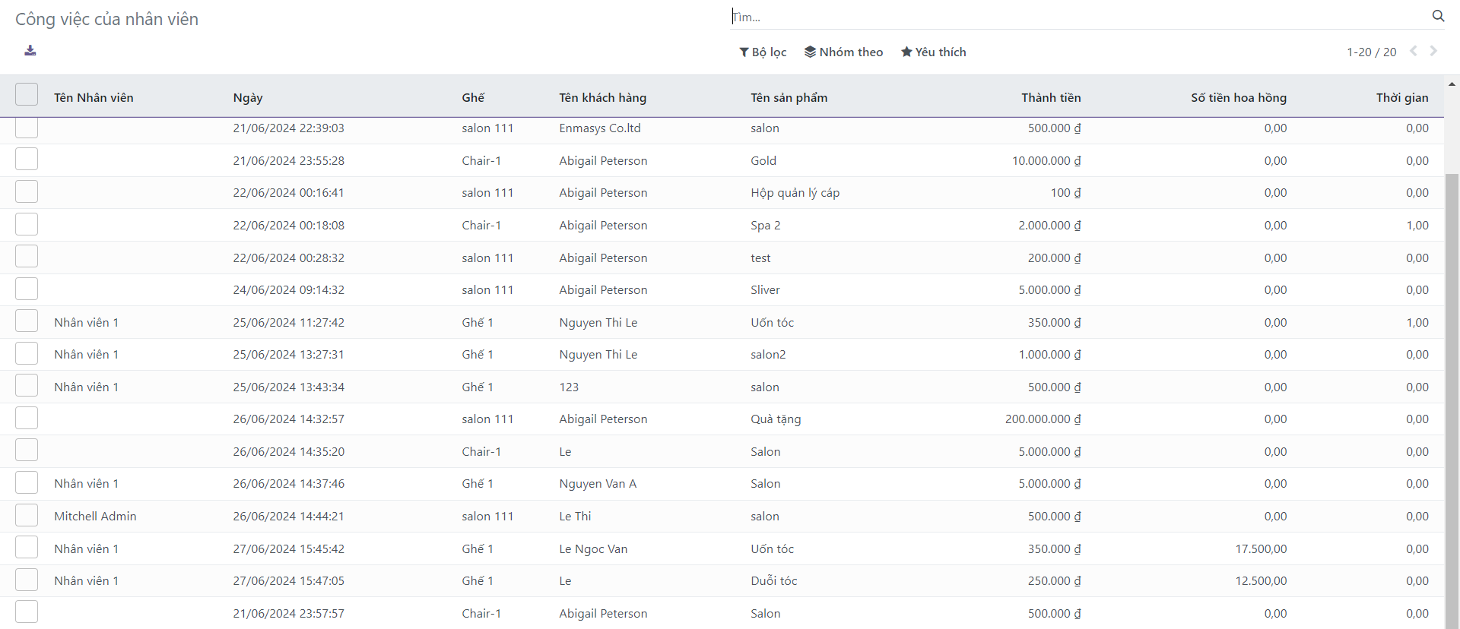Open the Duỗi tóc record row
Image resolution: width=1460 pixels, height=629 pixels.
tap(773, 581)
